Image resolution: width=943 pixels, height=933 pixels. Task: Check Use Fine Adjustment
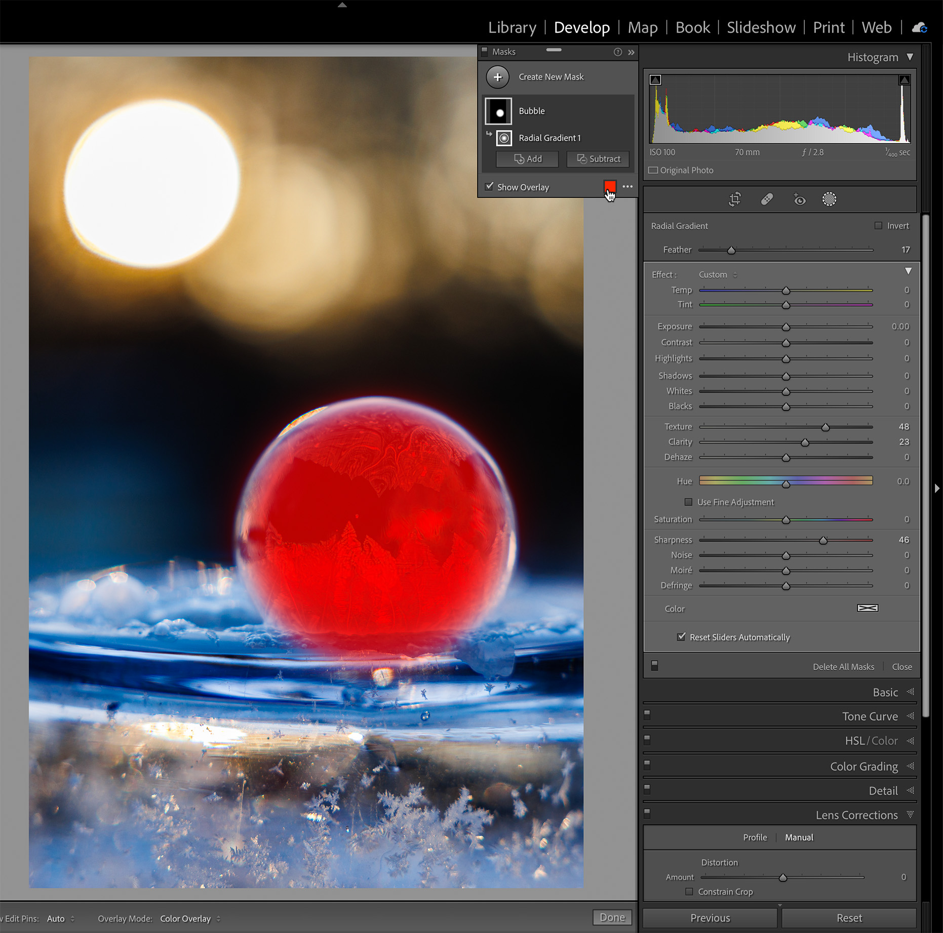tap(688, 502)
